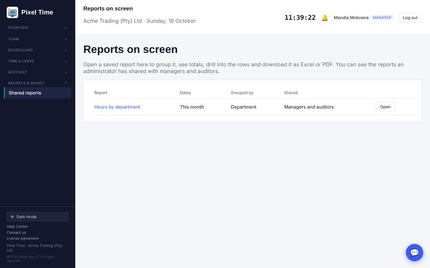Click the Open button for Hours by department
430x268 pixels.
385,107
